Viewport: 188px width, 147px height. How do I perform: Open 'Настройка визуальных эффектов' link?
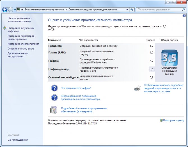point(21,30)
